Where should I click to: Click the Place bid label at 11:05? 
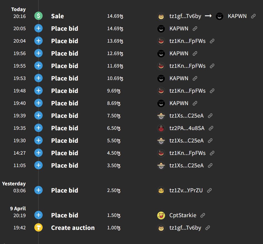(x=65, y=165)
